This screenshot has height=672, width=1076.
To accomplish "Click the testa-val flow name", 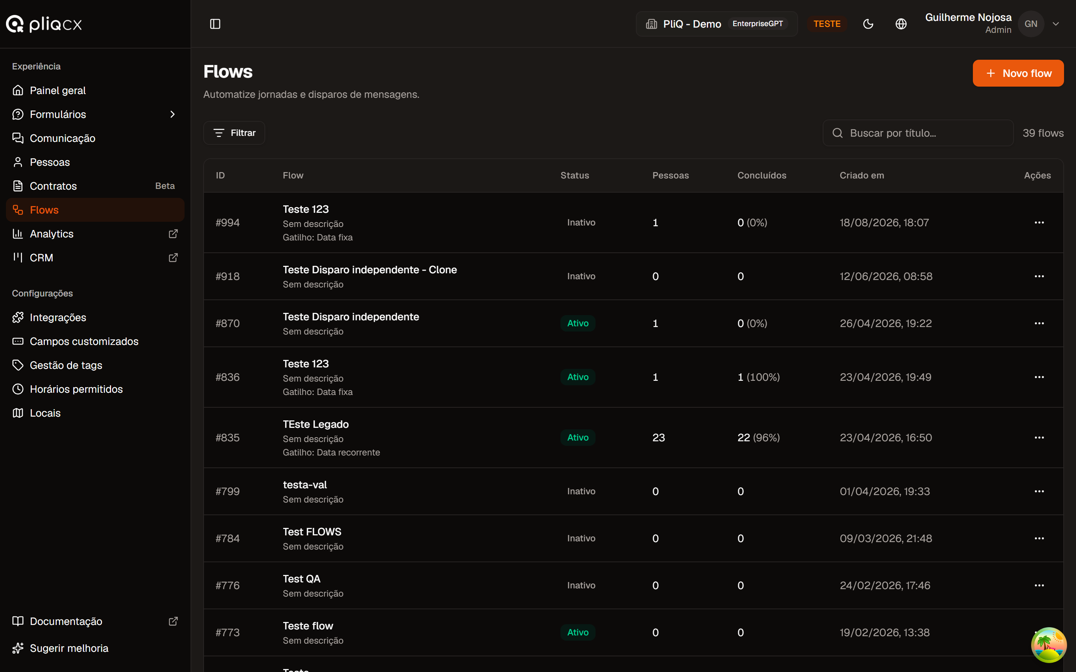I will pyautogui.click(x=304, y=485).
